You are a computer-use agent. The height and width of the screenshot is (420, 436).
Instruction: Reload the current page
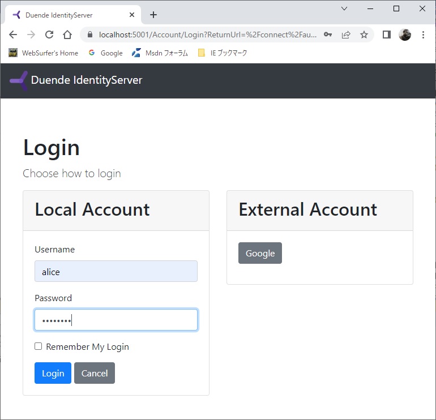[49, 35]
